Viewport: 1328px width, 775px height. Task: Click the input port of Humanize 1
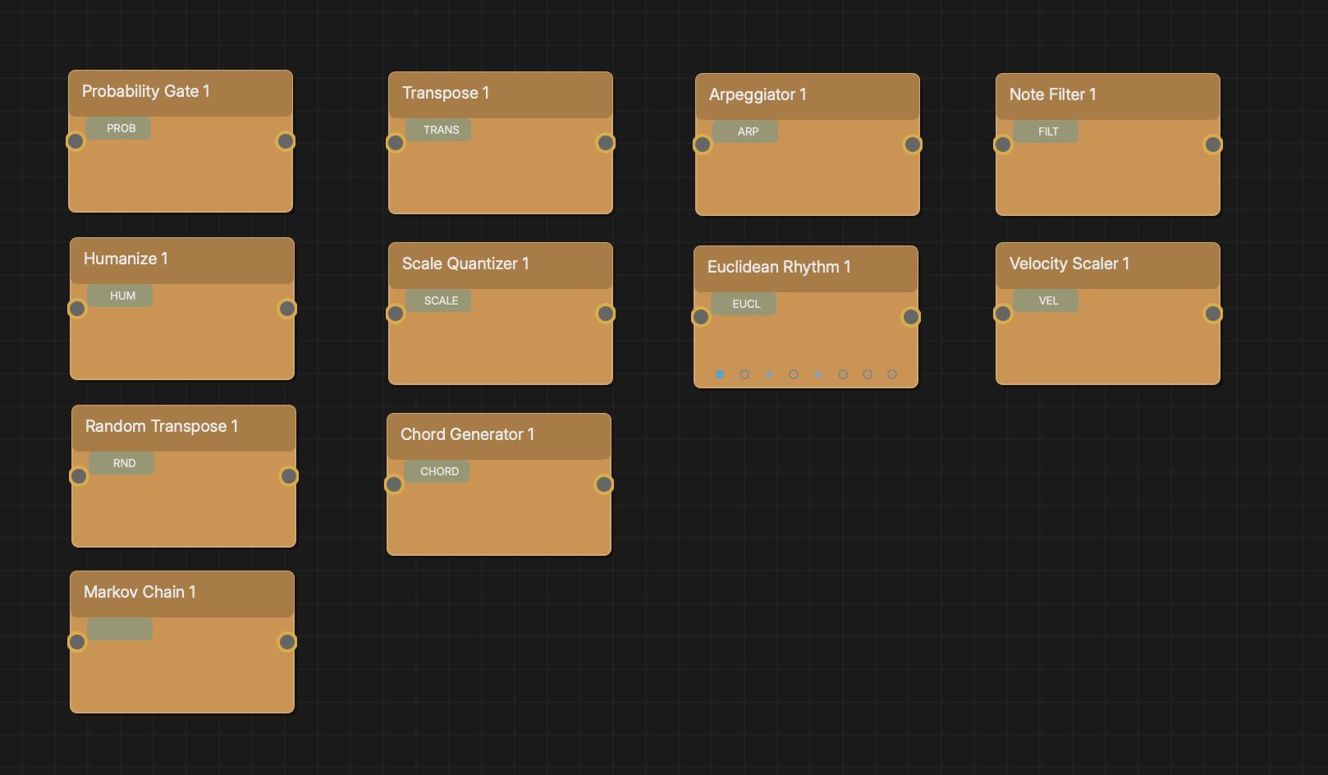77,309
